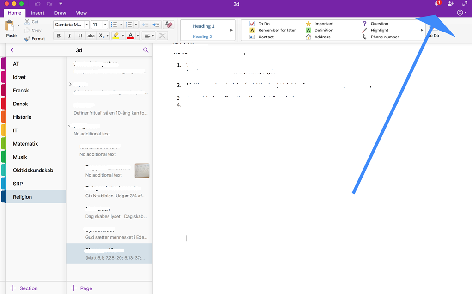
Task: Click the Copy icon
Action: point(27,30)
